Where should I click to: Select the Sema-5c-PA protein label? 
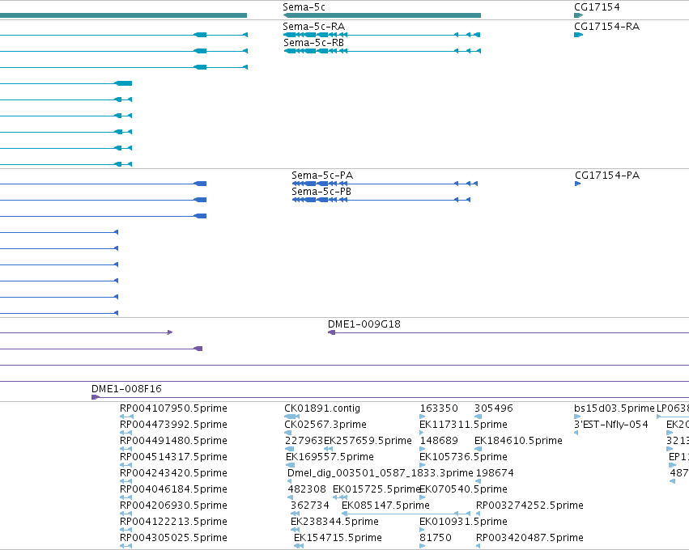click(x=322, y=176)
